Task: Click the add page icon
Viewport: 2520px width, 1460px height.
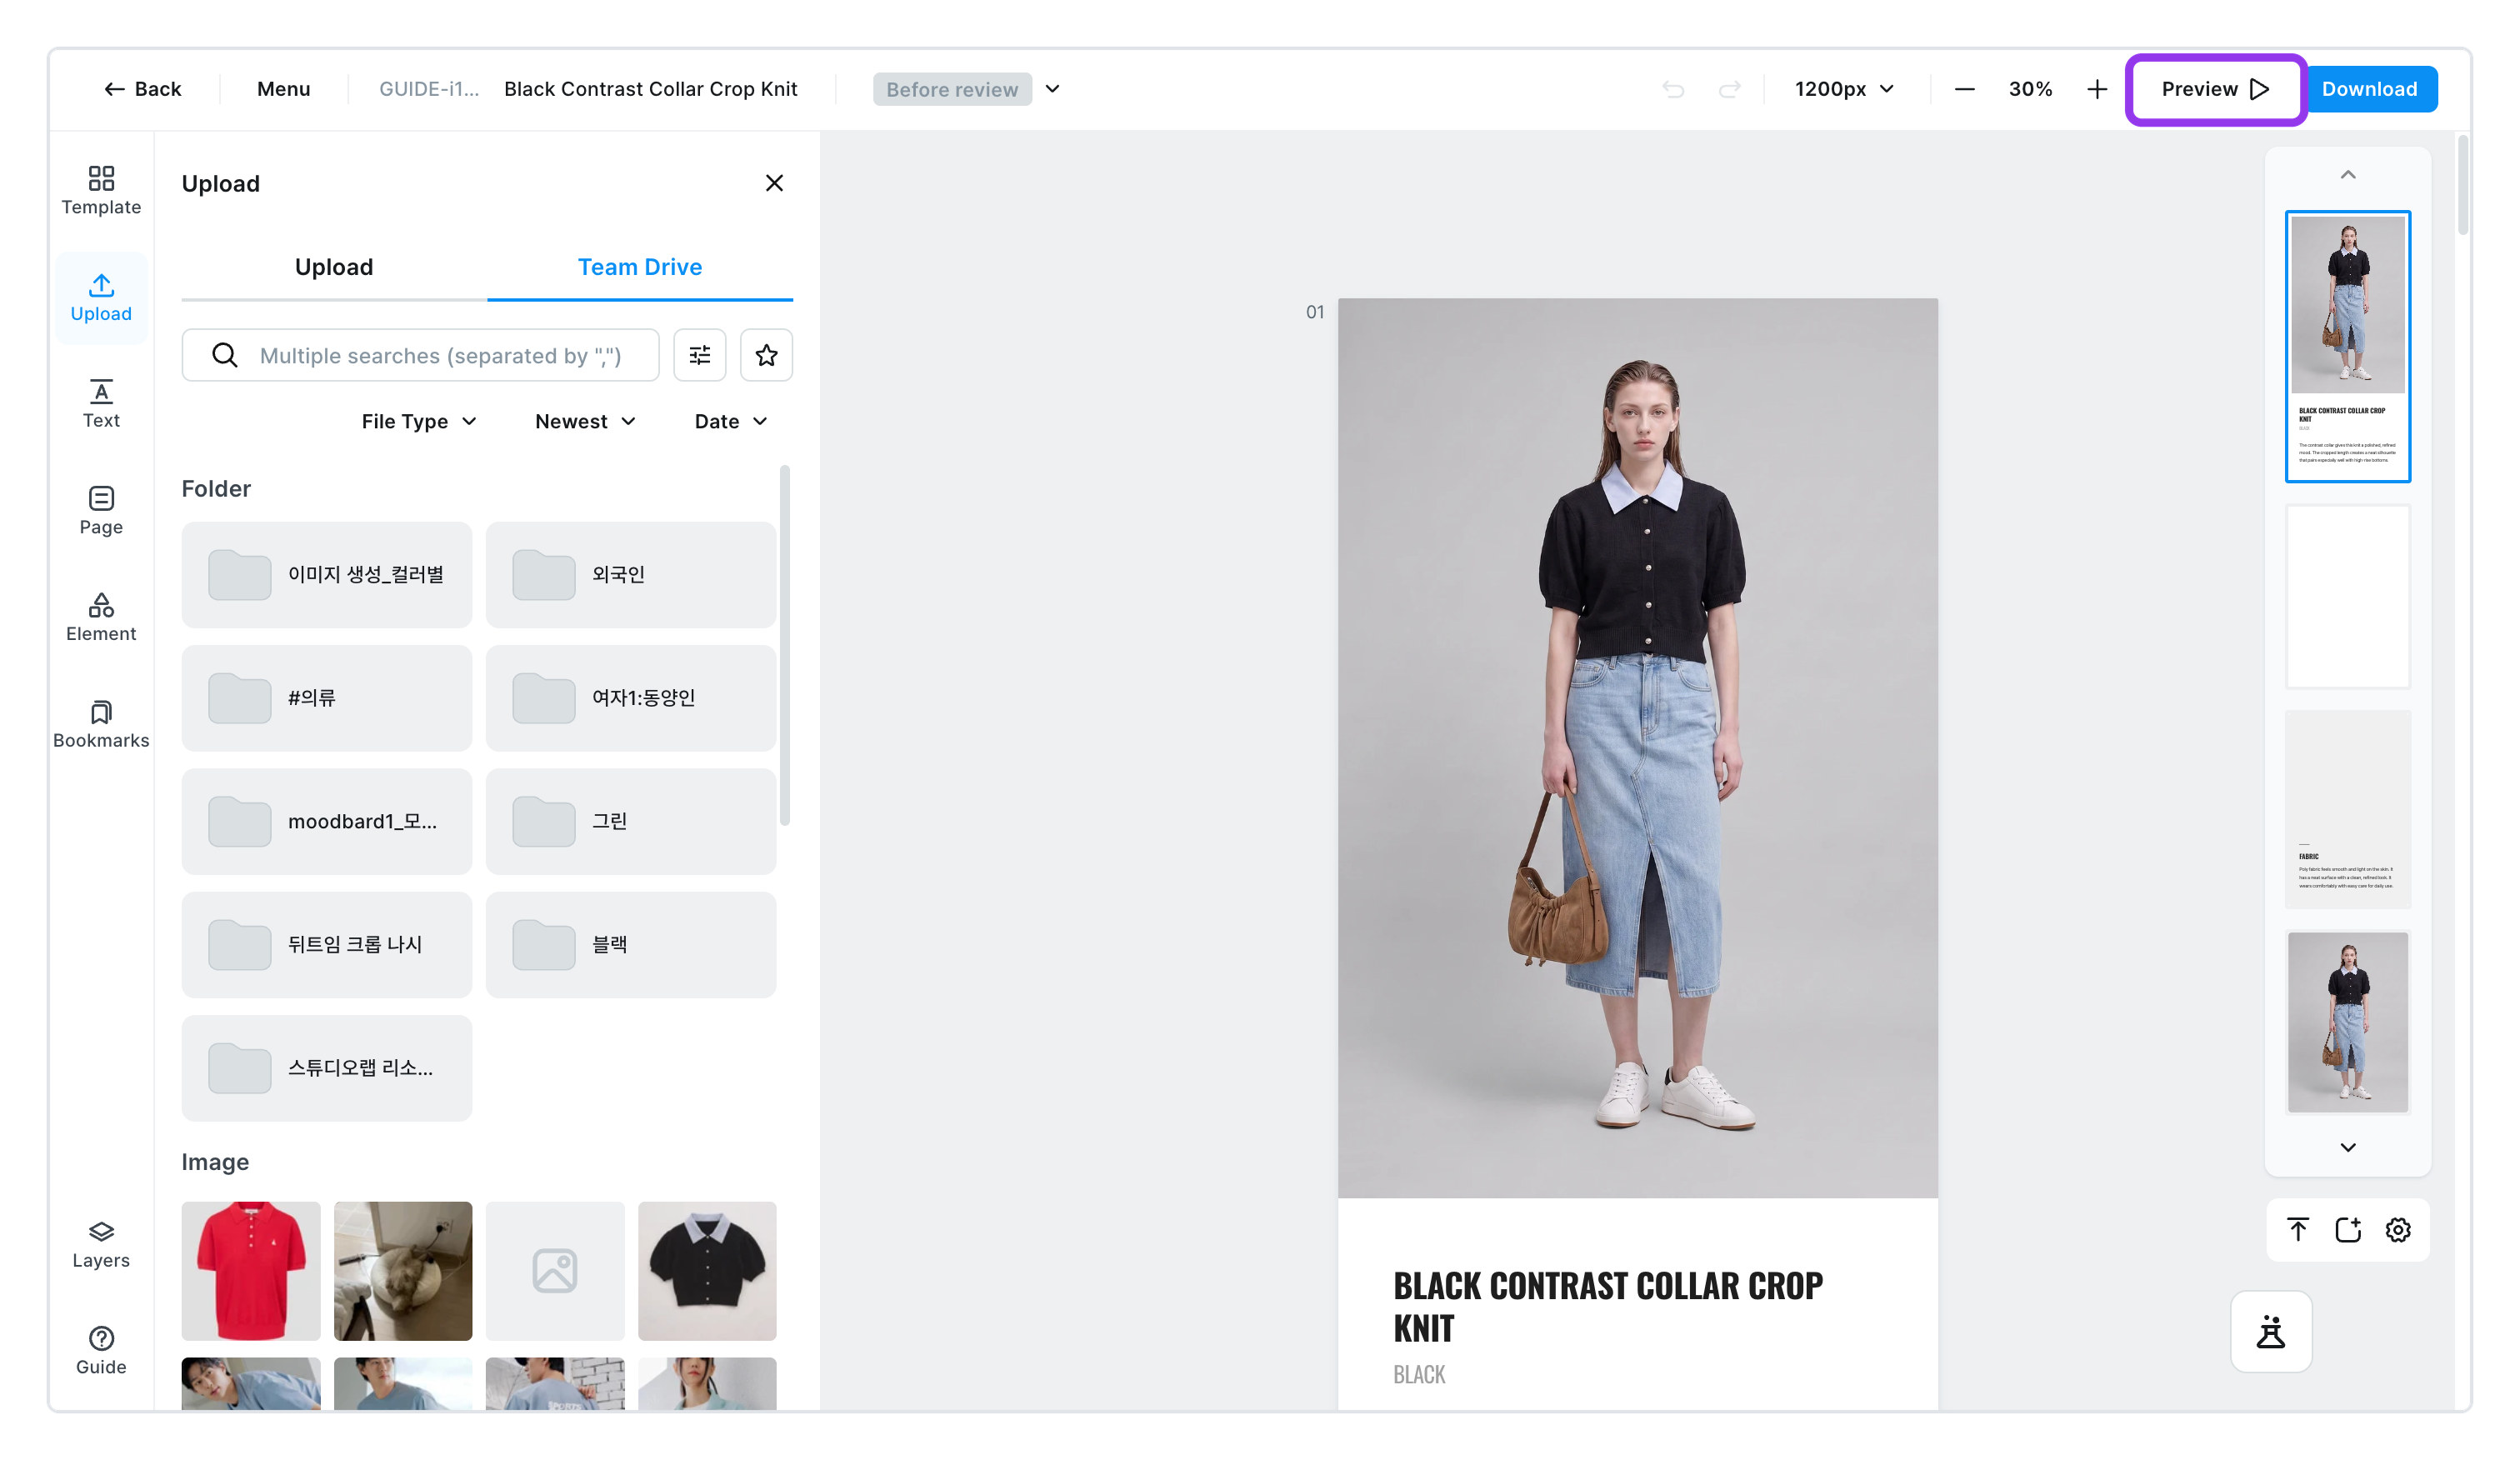Action: [x=2348, y=1229]
